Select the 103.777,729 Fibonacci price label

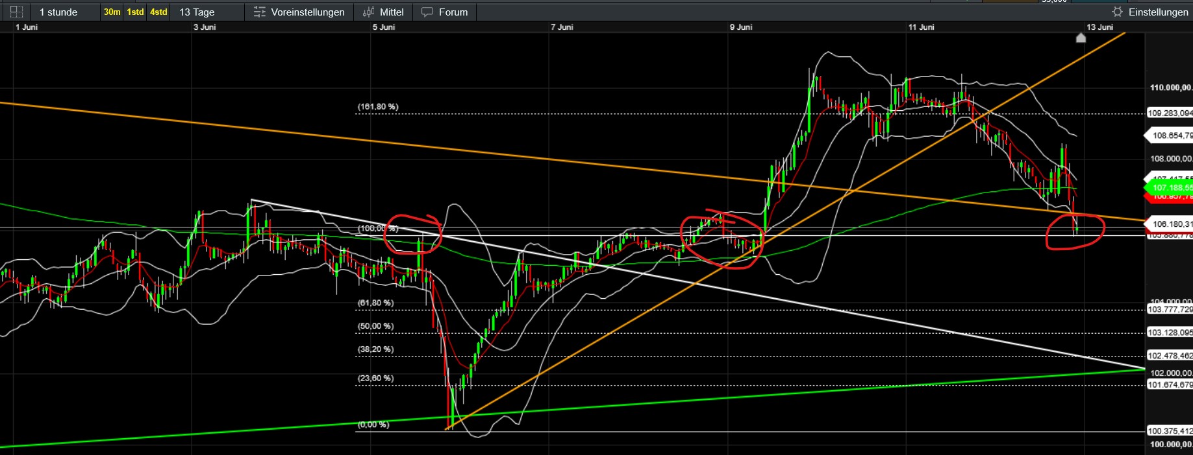[x=1170, y=310]
